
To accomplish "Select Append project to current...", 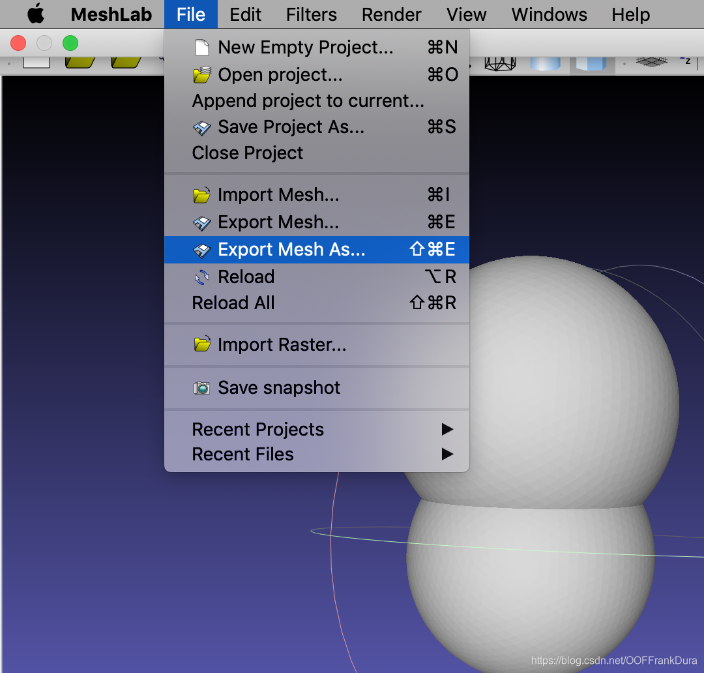I will tap(317, 100).
